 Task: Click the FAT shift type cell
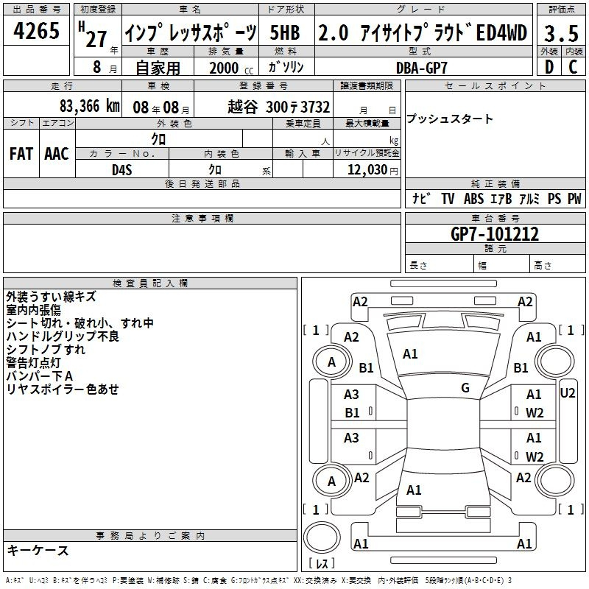pyautogui.click(x=21, y=154)
